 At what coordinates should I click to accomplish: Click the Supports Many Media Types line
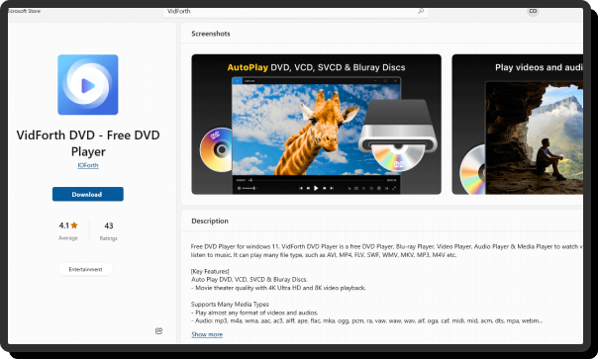(x=230, y=305)
